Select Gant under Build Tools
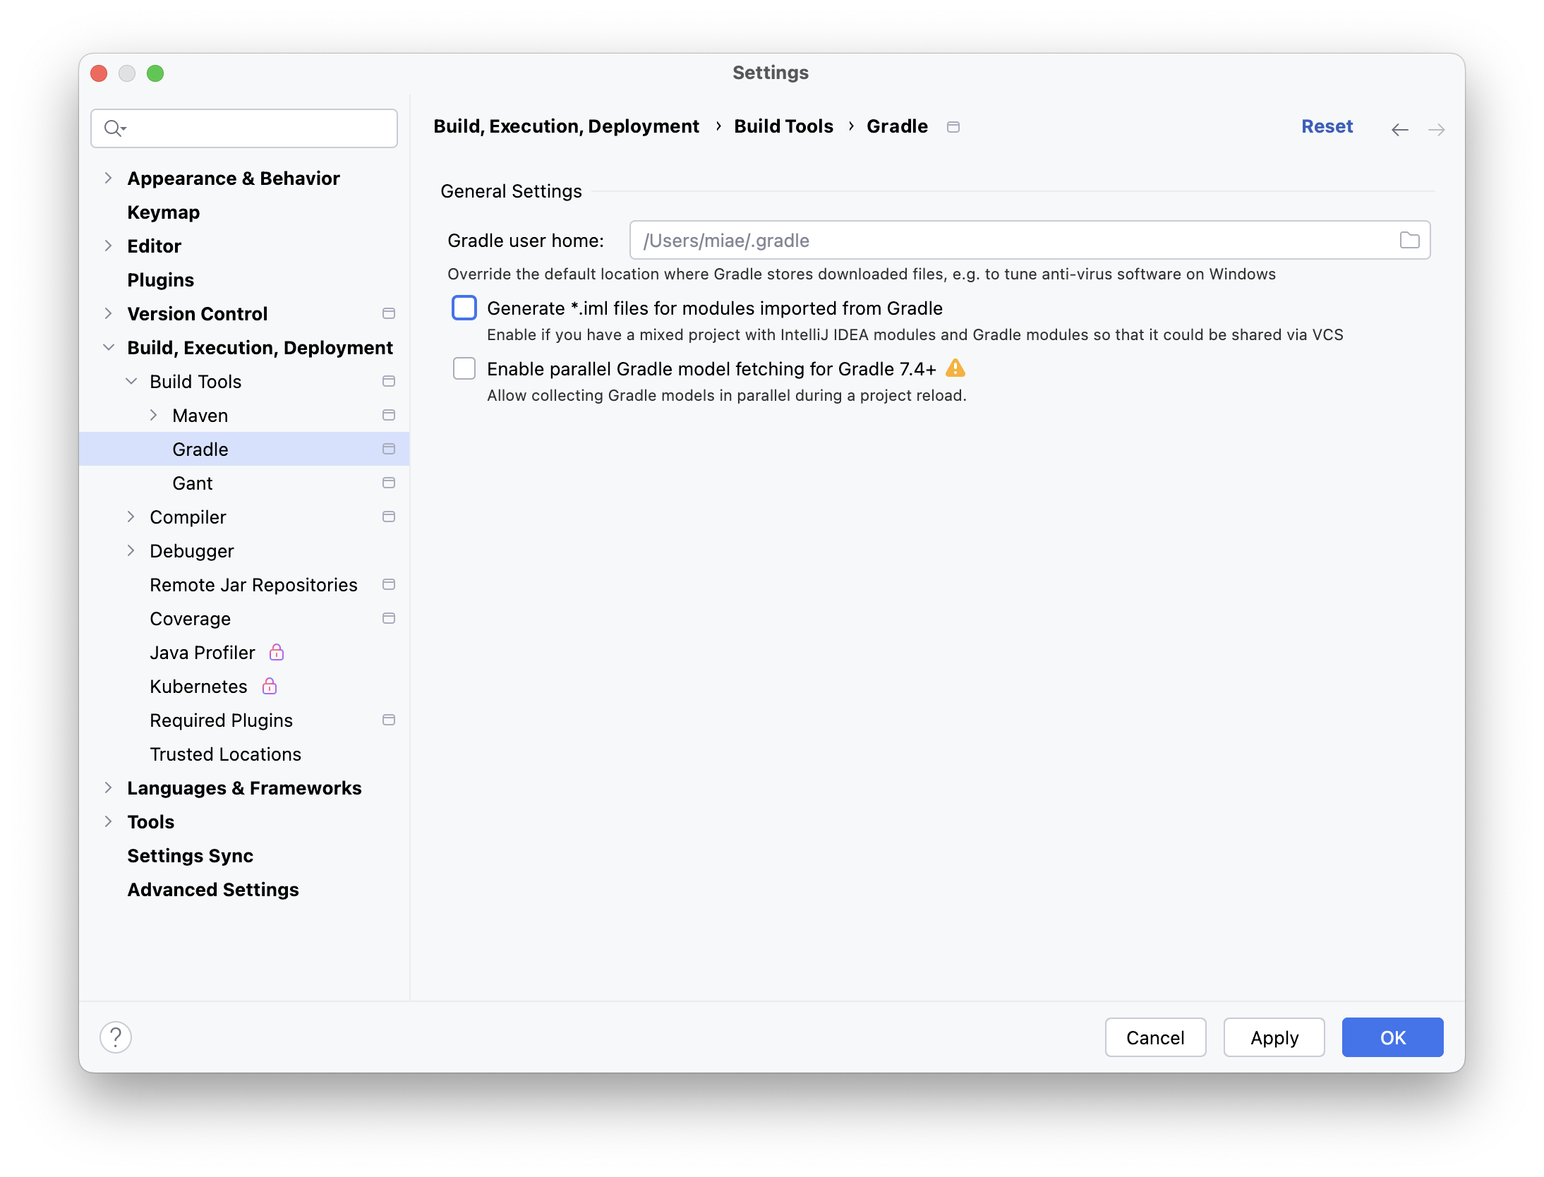This screenshot has height=1177, width=1544. (192, 483)
